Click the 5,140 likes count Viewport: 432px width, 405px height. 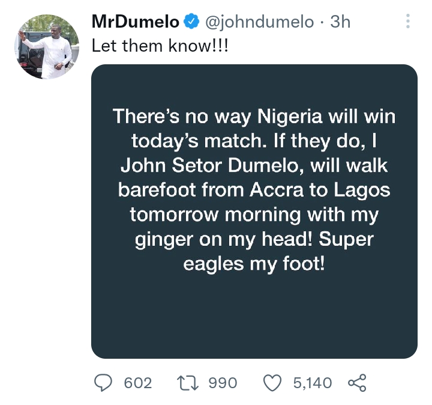312,383
